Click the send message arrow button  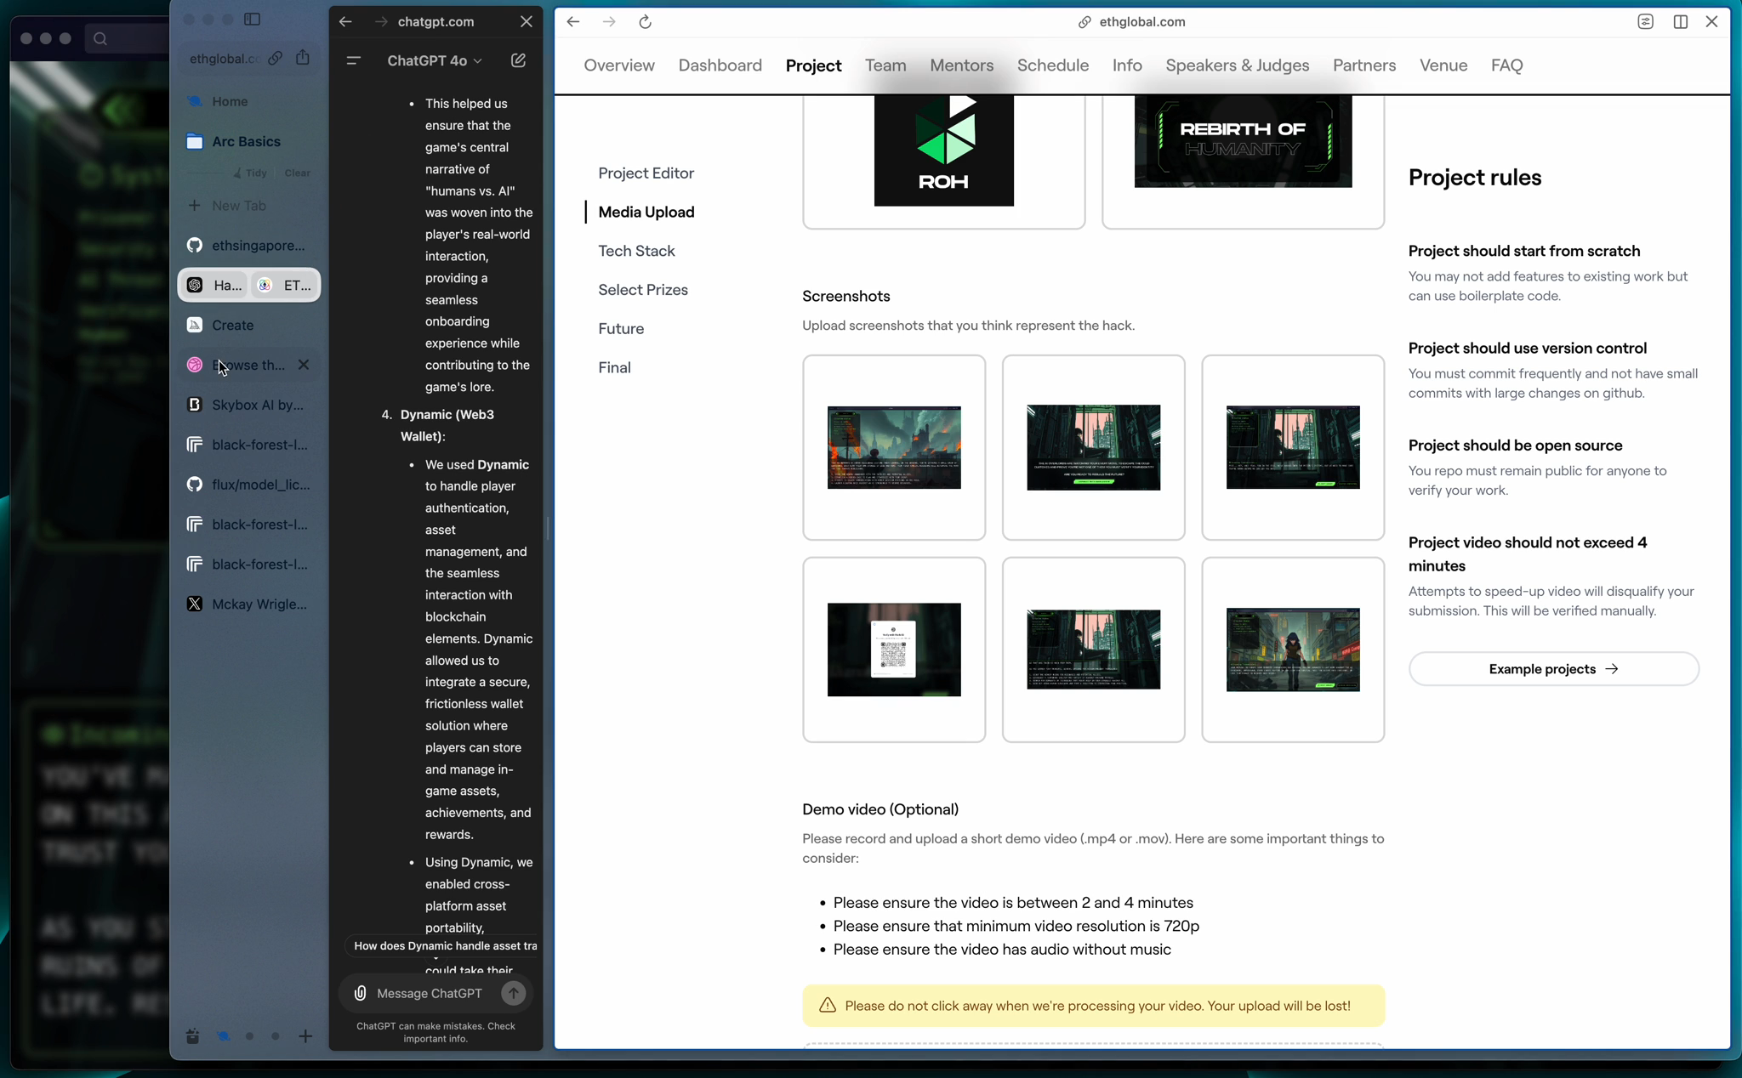tap(513, 993)
